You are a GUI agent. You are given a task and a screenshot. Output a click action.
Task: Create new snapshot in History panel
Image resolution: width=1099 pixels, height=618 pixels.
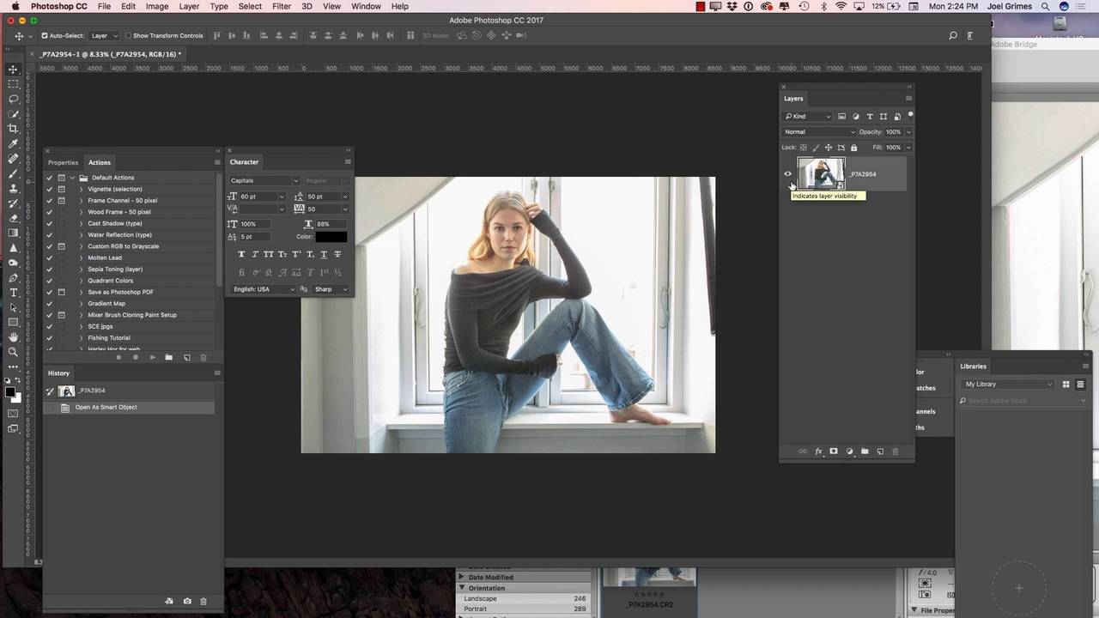pos(187,601)
